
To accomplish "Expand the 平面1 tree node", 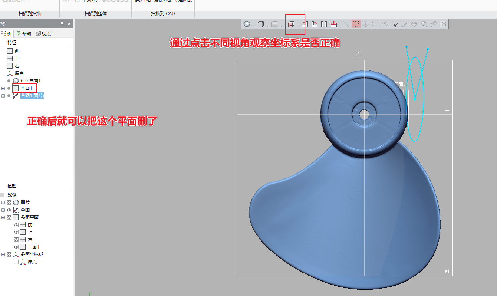I will pos(3,88).
